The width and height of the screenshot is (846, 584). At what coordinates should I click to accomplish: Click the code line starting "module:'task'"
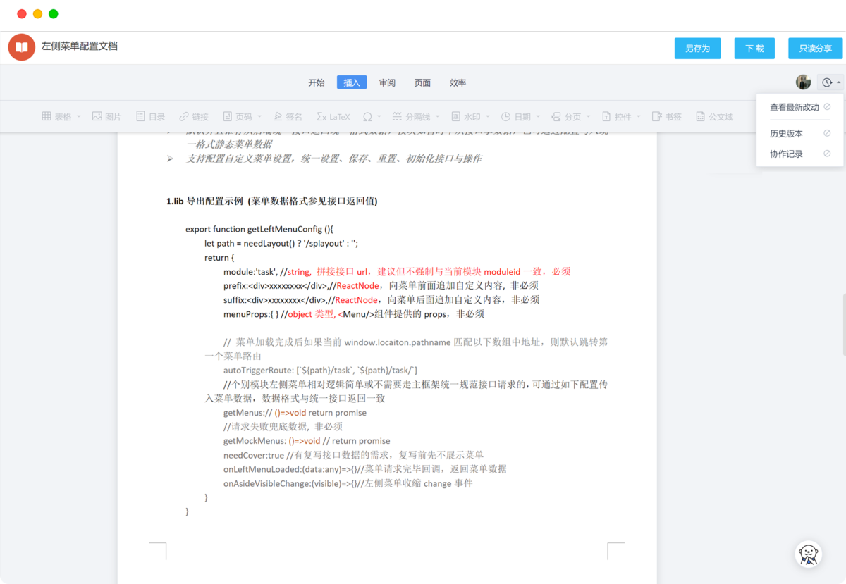point(397,271)
